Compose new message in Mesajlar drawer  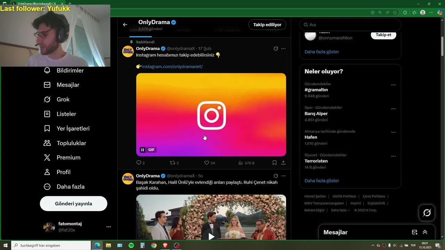click(414, 232)
